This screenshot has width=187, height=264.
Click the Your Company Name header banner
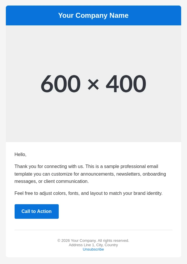93,15
